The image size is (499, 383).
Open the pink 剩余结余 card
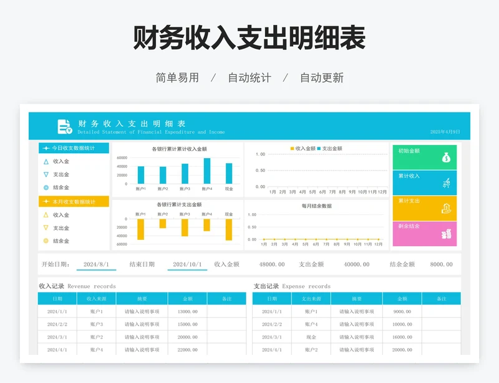click(x=425, y=234)
